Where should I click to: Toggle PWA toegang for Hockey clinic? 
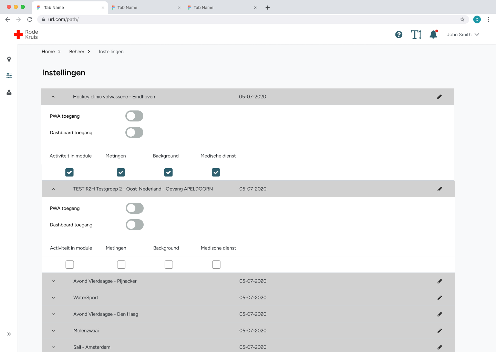tap(134, 116)
